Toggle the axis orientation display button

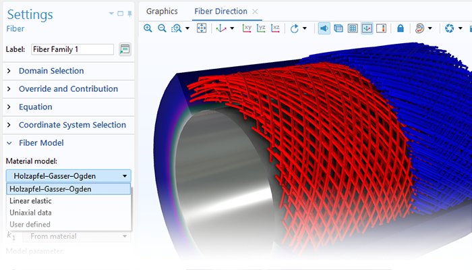(x=367, y=28)
